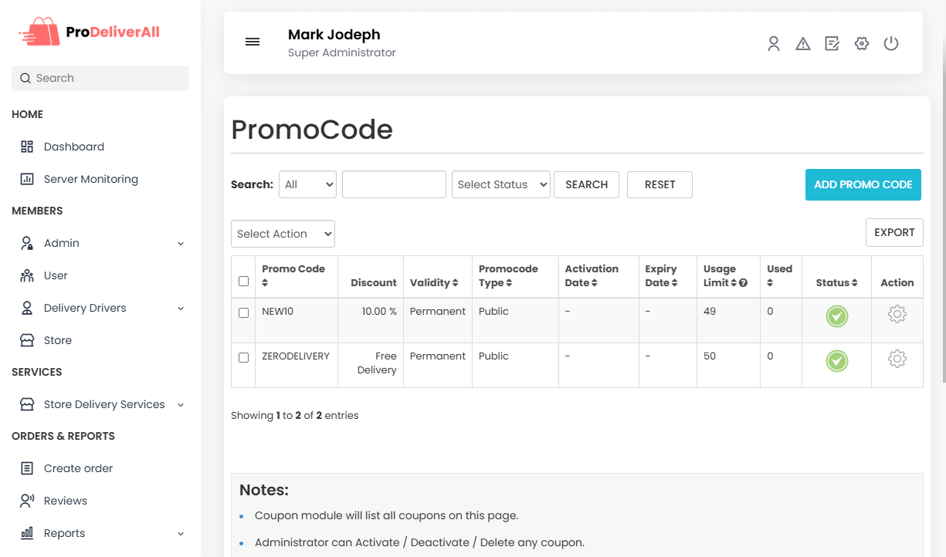Click green status icon for ZERODELIVERY

pos(836,361)
